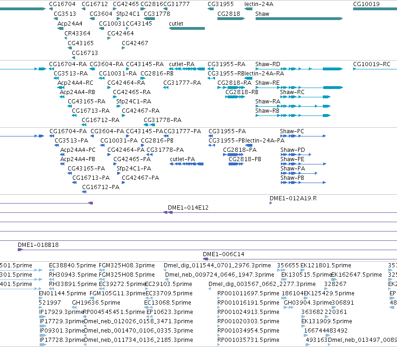The height and width of the screenshot is (347, 397).
Task: Select transcript CG31778-RA
Action: (162, 120)
